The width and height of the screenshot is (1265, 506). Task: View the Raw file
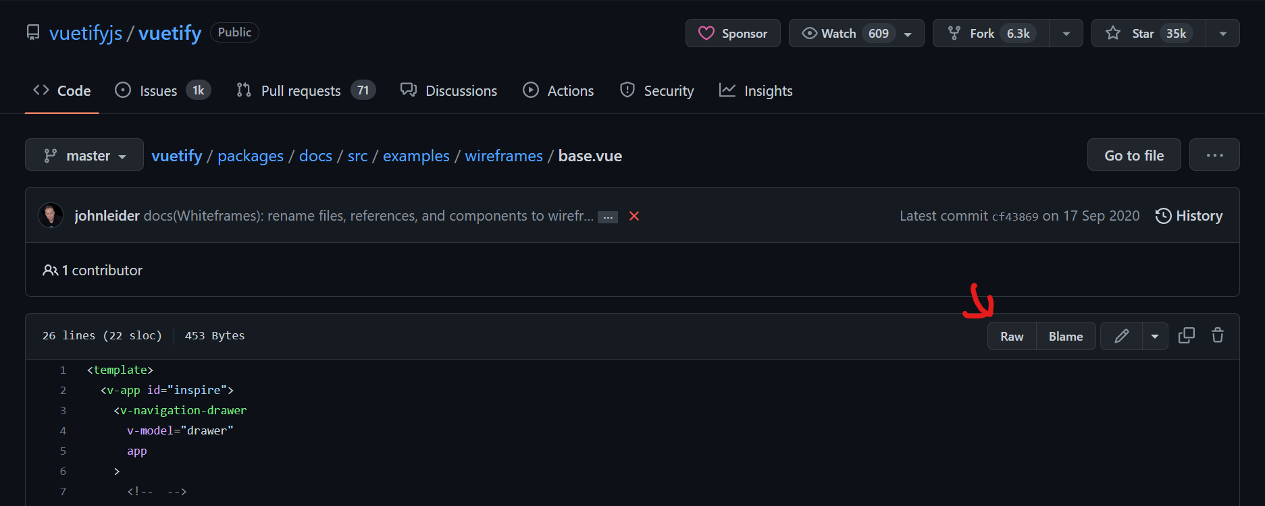point(1012,336)
